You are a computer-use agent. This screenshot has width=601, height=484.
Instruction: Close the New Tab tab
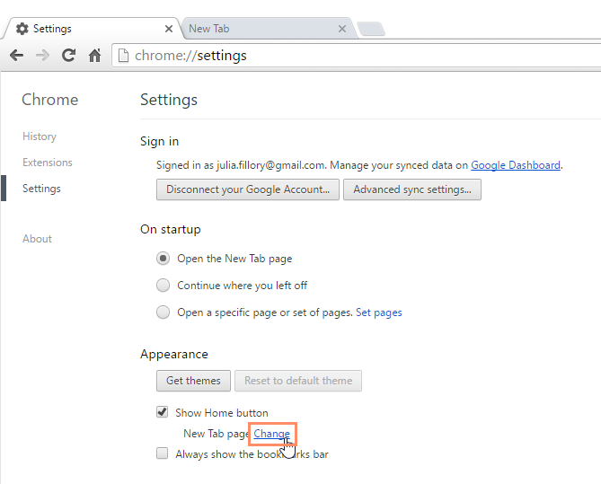point(341,29)
